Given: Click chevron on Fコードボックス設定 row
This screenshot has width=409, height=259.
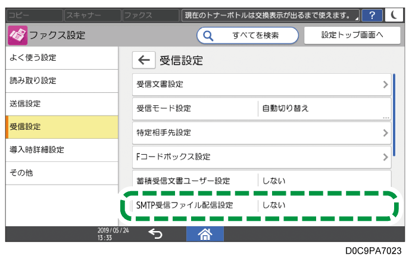Looking at the screenshot, I should tap(385, 157).
